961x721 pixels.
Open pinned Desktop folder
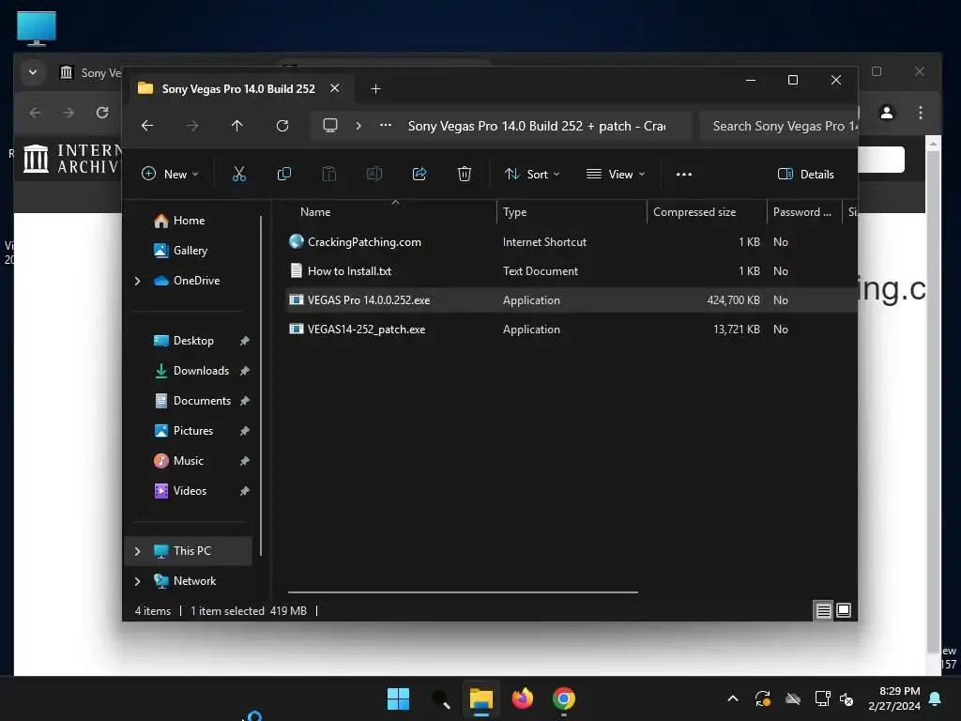click(193, 341)
